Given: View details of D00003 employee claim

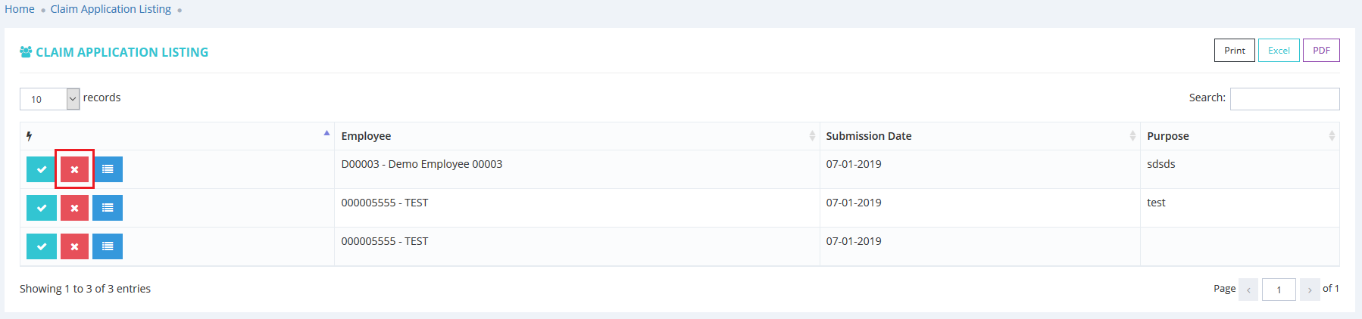Looking at the screenshot, I should (108, 169).
